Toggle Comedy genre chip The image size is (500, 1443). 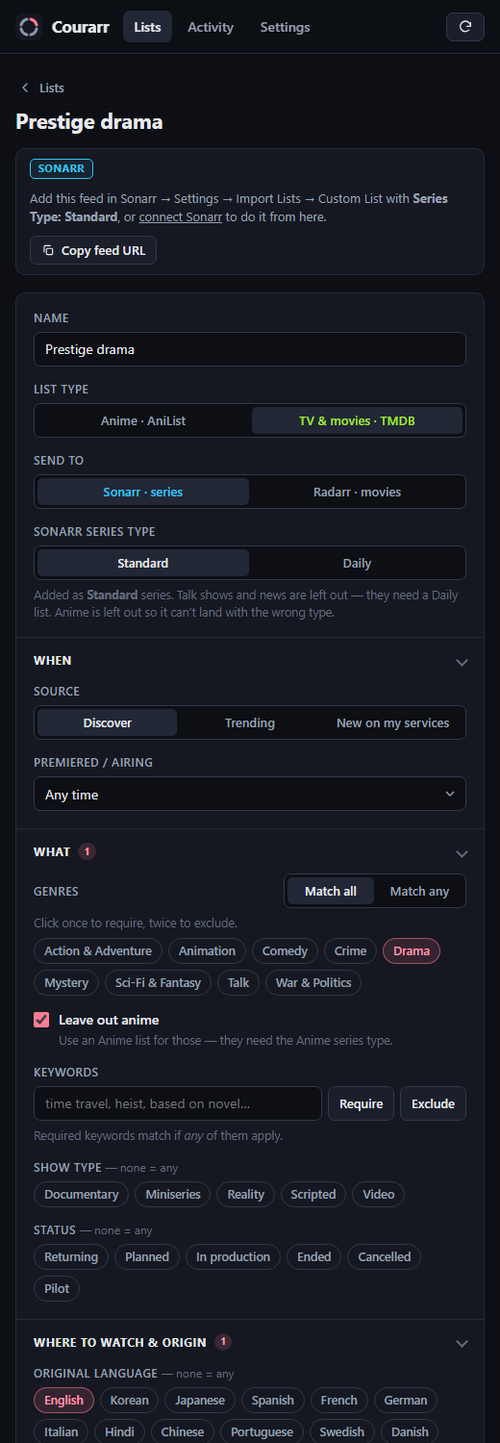[285, 951]
